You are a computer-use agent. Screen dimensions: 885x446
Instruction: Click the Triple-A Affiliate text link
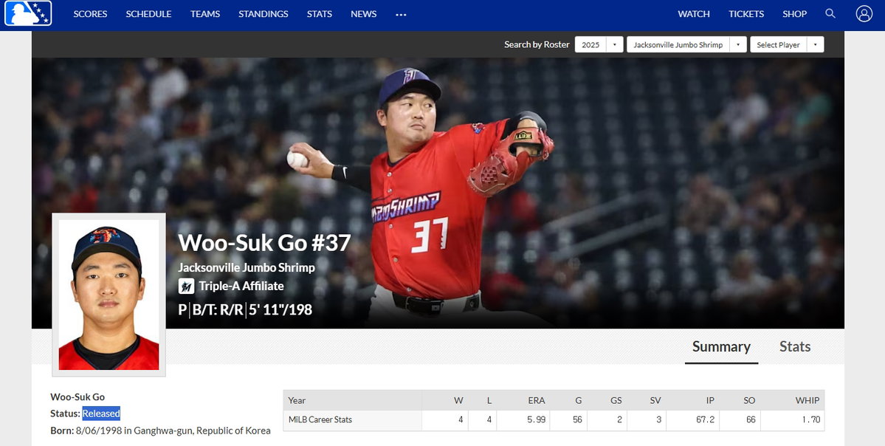(x=241, y=287)
